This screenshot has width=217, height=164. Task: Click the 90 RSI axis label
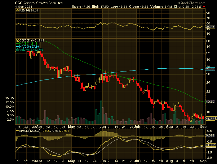click(208, 13)
